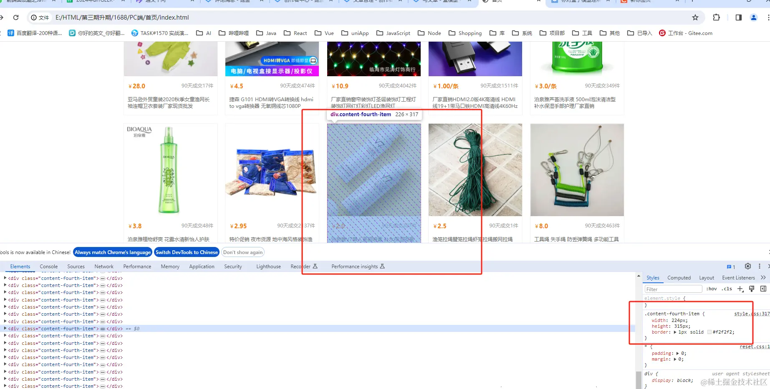Open the DevTools issues counter showing 1
Screen dimensions: 770x389
pos(731,267)
